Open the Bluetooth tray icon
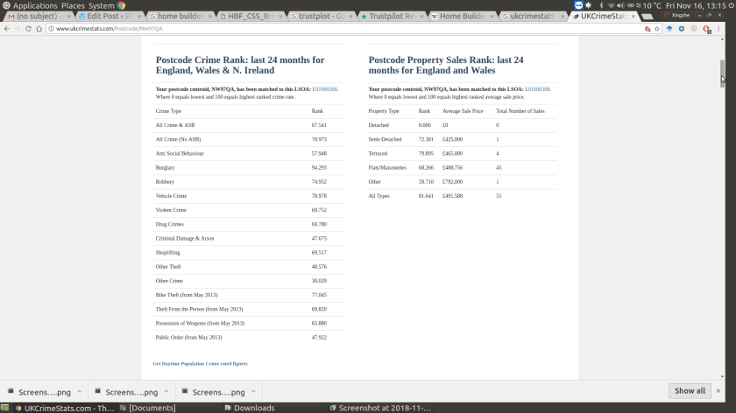 pos(601,5)
